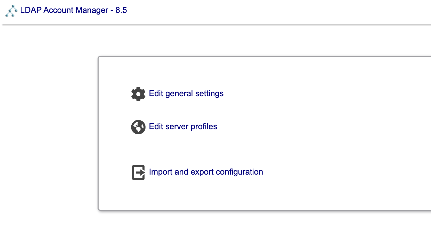Viewport: 431px width, 229px height.
Task: Open the "Edit general settings" link
Action: 186,93
